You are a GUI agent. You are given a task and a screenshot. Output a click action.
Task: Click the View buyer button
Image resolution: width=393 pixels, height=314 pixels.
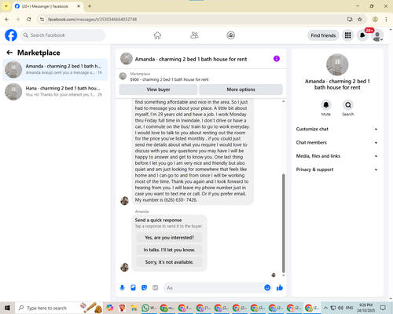pos(158,89)
